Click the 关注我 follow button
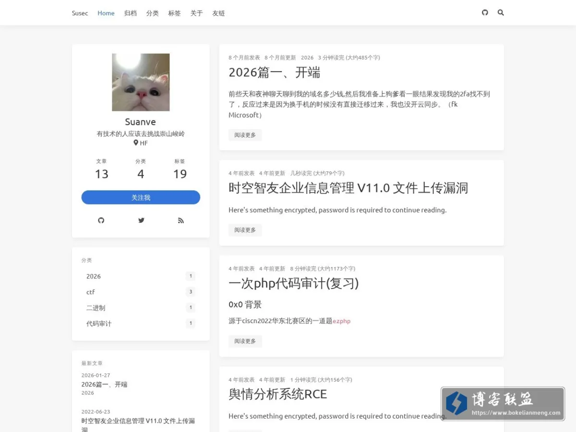The height and width of the screenshot is (432, 576). pyautogui.click(x=141, y=197)
